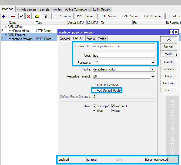Viewport: 181px width, 165px height.
Task: Click the L2TP Client type cell
Action: click(x=43, y=31)
